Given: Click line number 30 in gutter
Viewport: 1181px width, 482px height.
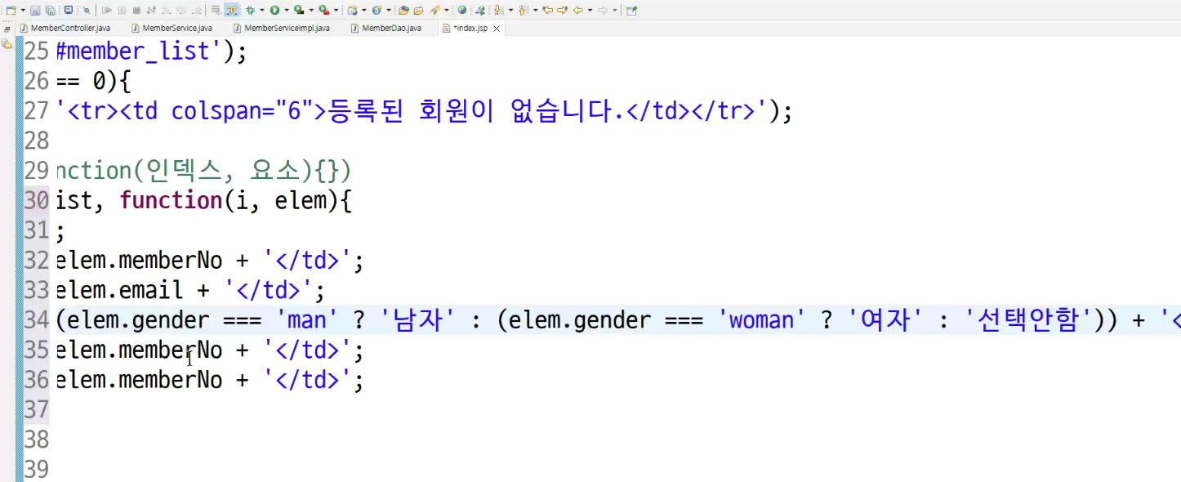Looking at the screenshot, I should pyautogui.click(x=36, y=200).
